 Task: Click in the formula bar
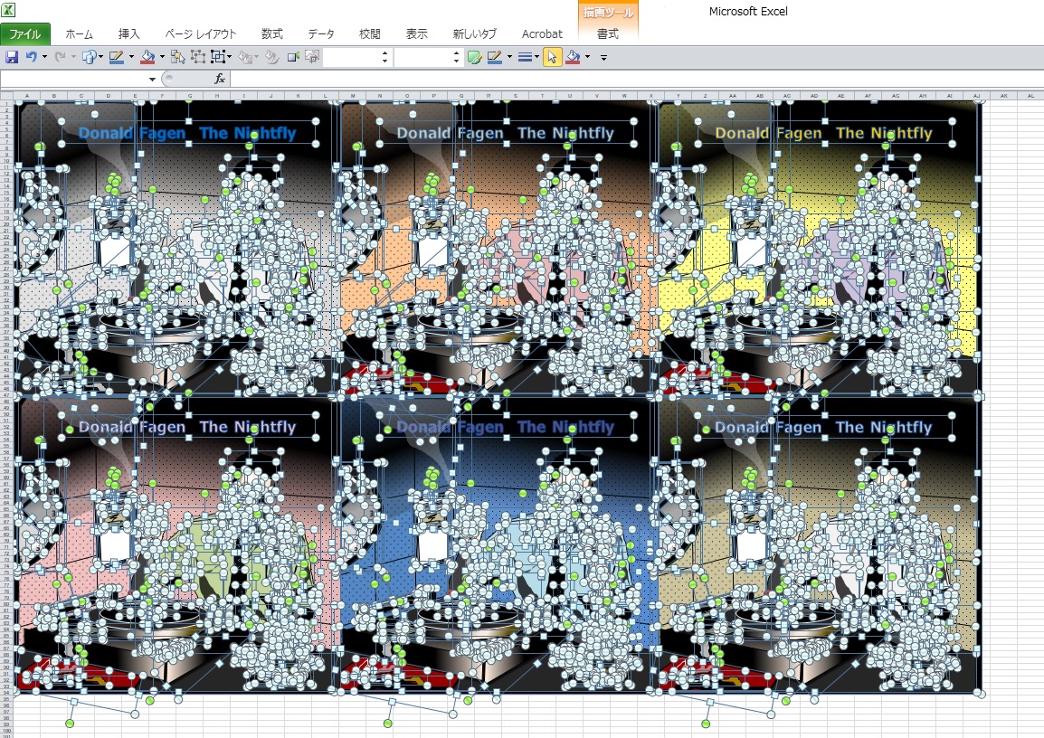coord(636,80)
